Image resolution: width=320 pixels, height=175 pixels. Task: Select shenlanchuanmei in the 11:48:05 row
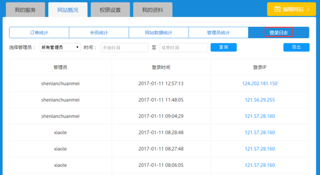61,100
